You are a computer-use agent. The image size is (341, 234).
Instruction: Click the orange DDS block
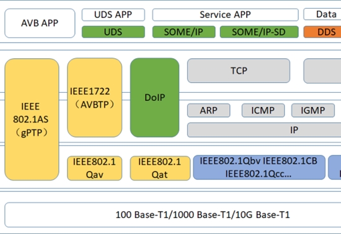tap(322, 32)
